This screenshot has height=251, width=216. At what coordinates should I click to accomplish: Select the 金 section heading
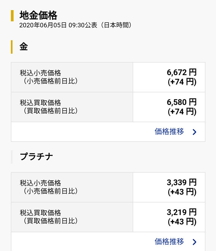click(x=24, y=47)
